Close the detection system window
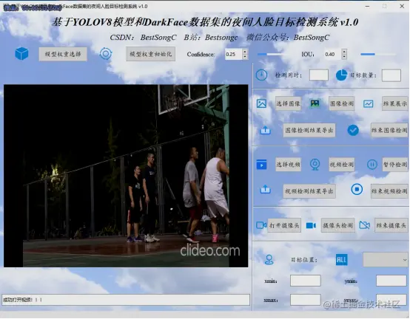 tap(402, 6)
